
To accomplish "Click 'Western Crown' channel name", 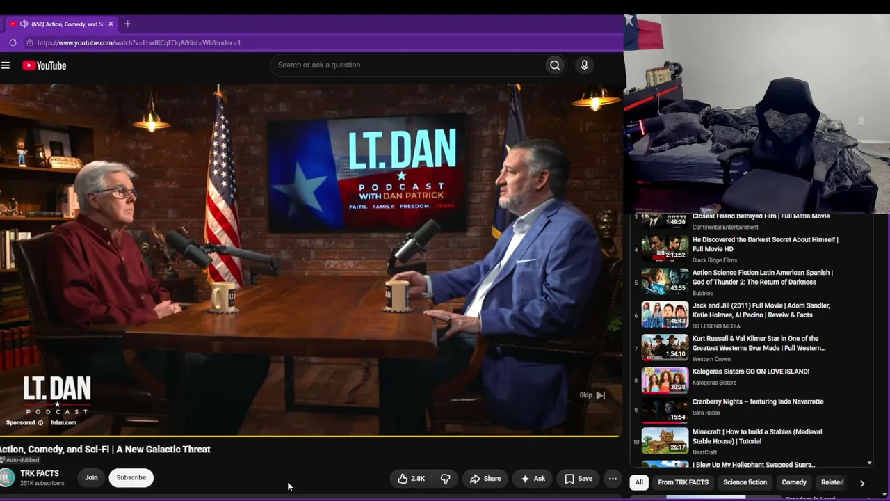I will (711, 359).
